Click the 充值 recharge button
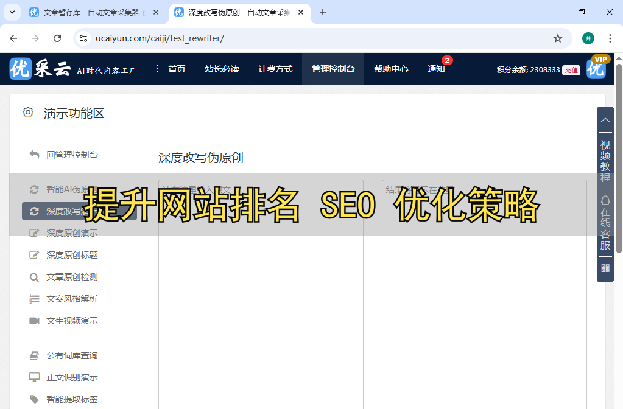Viewport: 623px width, 409px height. click(x=571, y=70)
